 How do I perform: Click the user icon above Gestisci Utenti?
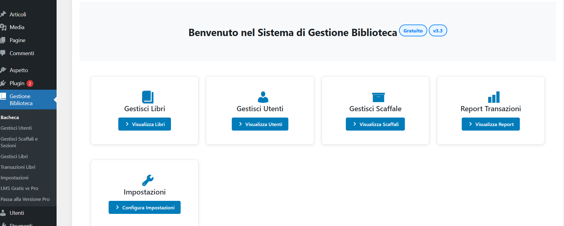coord(263,97)
